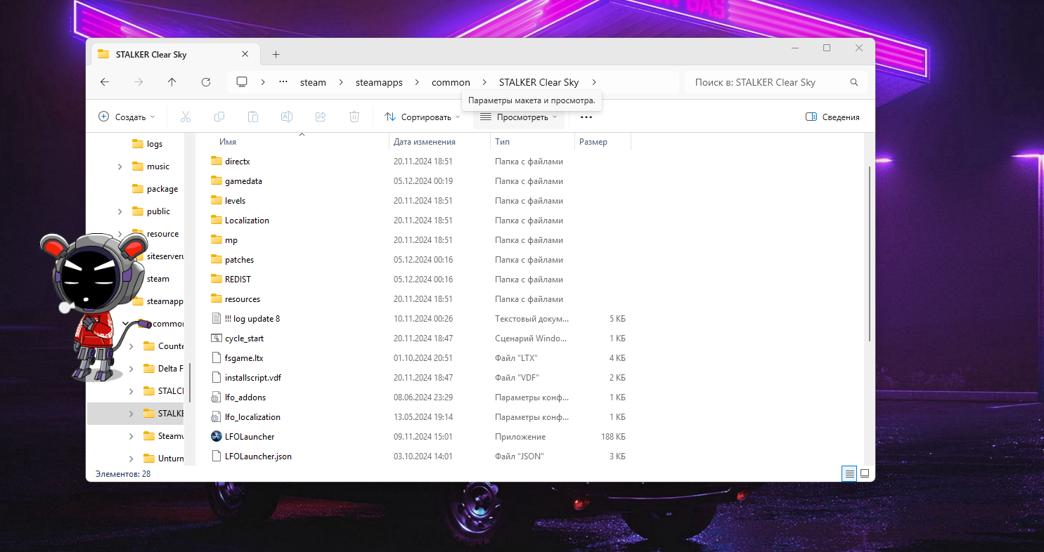Collapse the common folder in sidebar tree

125,324
